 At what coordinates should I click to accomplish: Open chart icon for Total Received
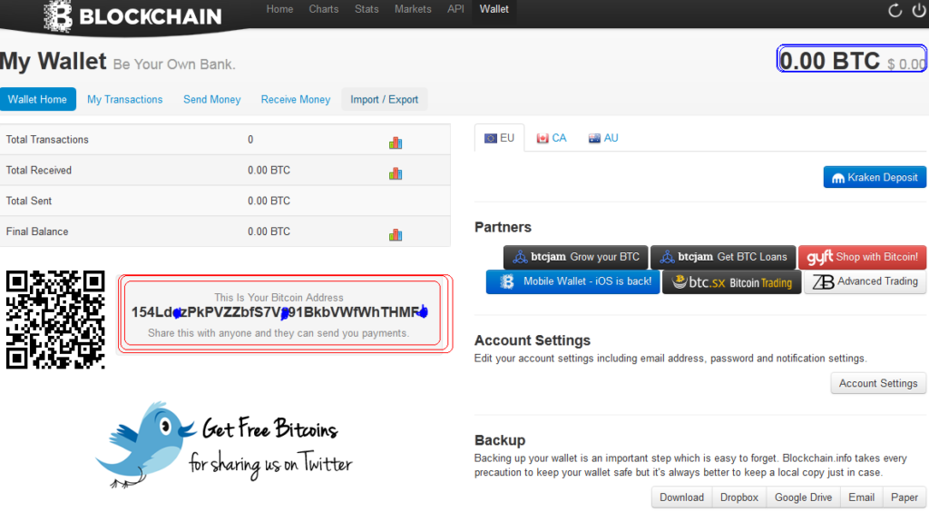396,172
